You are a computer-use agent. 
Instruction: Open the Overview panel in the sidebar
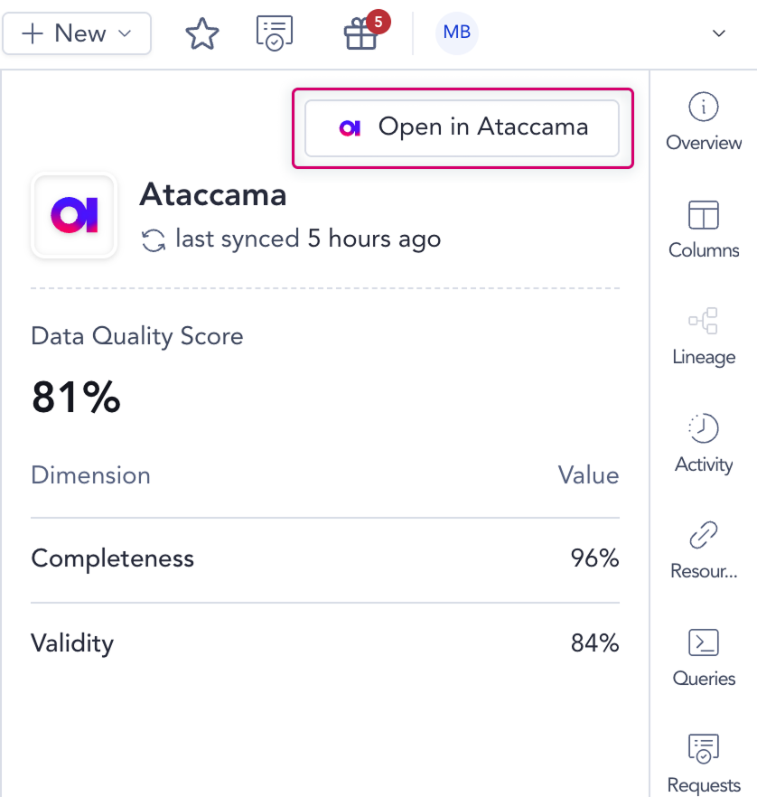703,122
